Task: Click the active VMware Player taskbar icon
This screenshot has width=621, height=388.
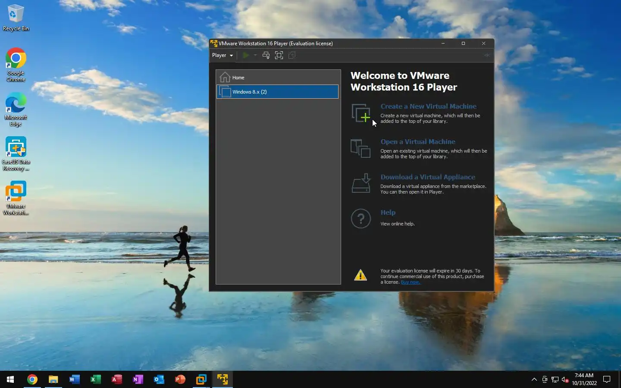Action: click(x=223, y=379)
